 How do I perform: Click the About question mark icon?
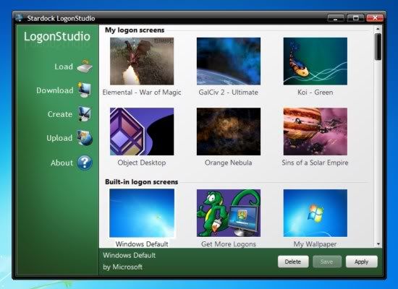click(85, 163)
